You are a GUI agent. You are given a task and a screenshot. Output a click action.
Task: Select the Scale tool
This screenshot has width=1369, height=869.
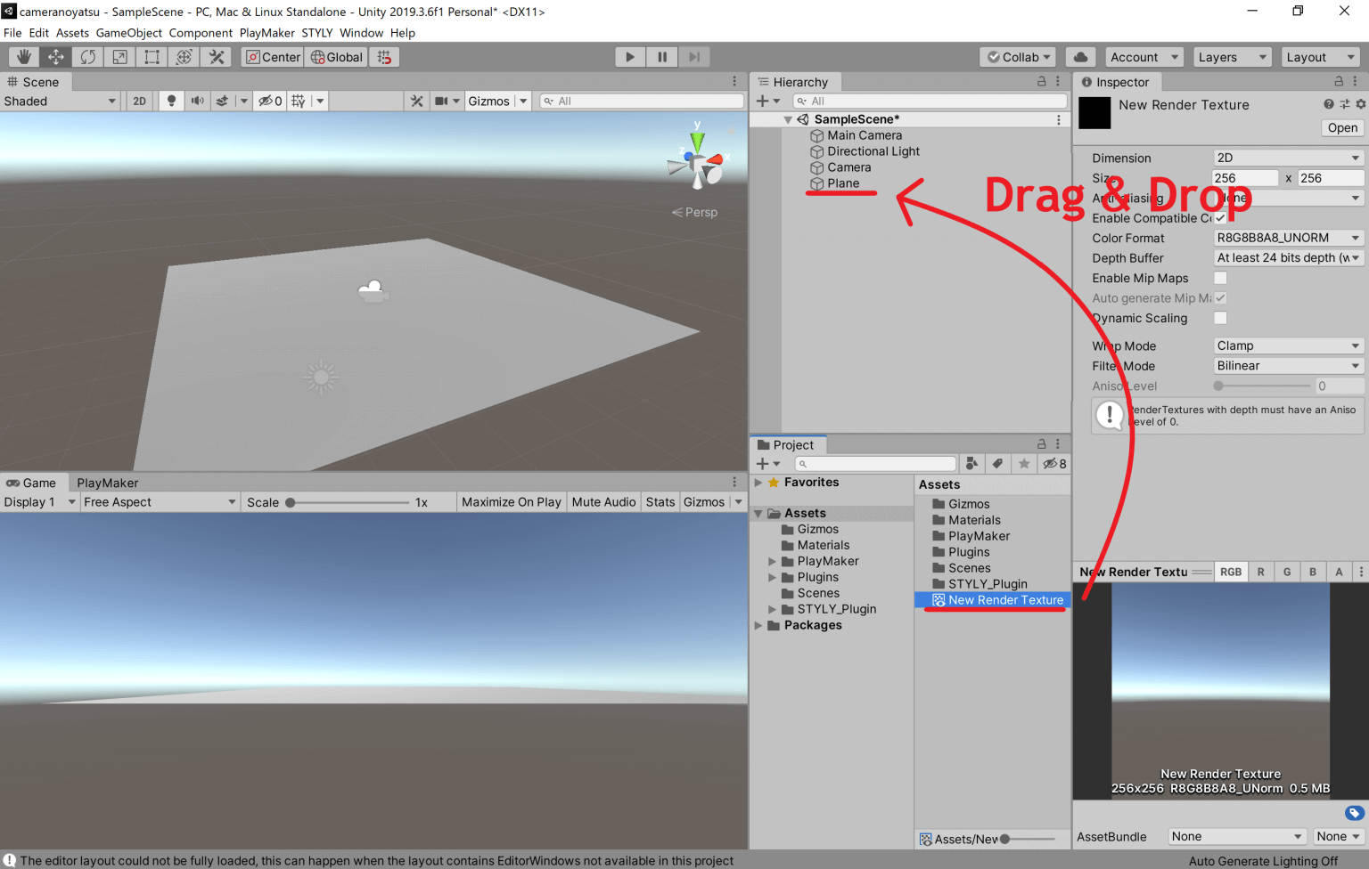tap(119, 56)
